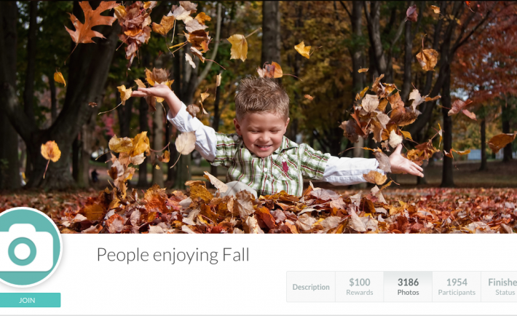Click the camera lens ring in the logo
517x316 pixels.
(22, 251)
